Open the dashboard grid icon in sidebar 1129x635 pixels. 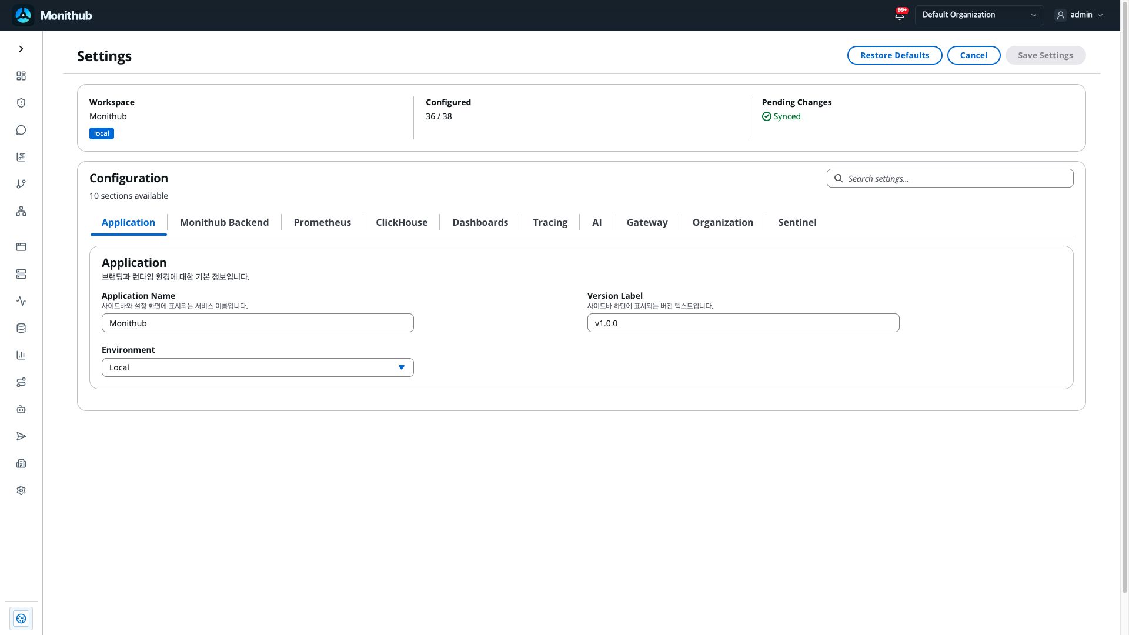point(21,76)
